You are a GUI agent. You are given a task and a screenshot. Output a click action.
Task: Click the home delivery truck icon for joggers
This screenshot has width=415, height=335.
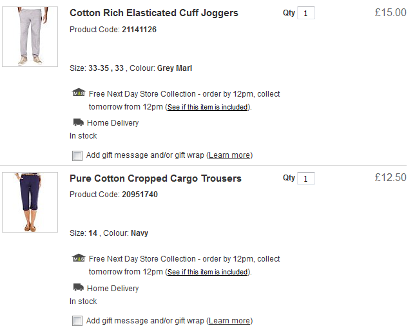pyautogui.click(x=78, y=122)
